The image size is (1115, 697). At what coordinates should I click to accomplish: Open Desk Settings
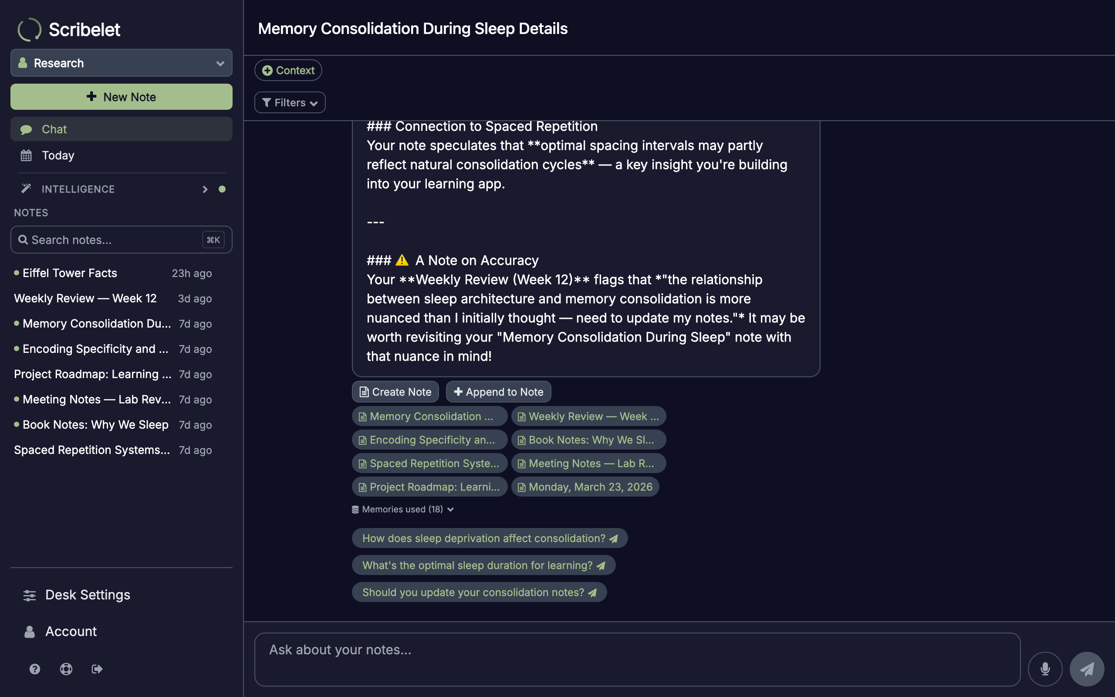point(121,595)
